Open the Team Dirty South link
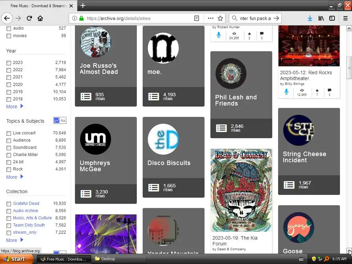The image size is (352, 264). 29,225
